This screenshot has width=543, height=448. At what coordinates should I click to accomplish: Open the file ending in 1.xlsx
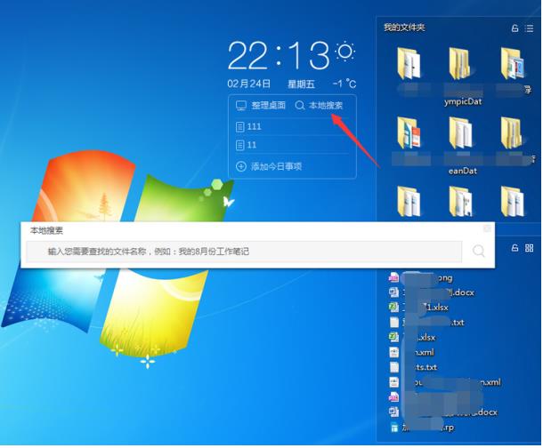coord(418,308)
